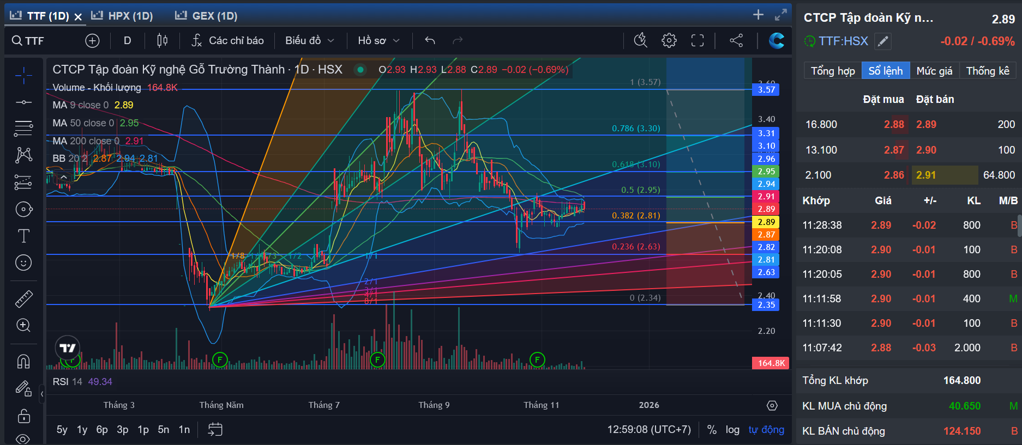Share the chart

tap(736, 41)
